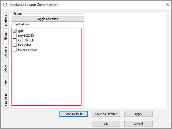
Task: Go to the Colors tab
Action: (6, 69)
